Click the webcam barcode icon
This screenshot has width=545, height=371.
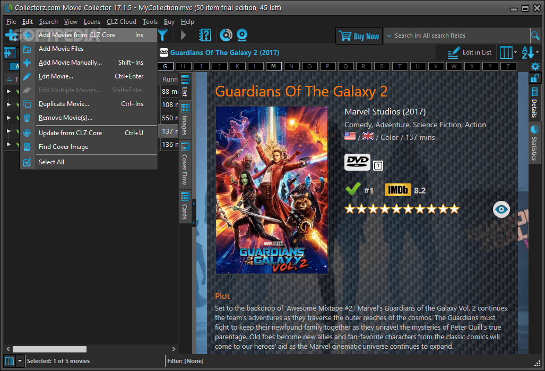tap(242, 35)
